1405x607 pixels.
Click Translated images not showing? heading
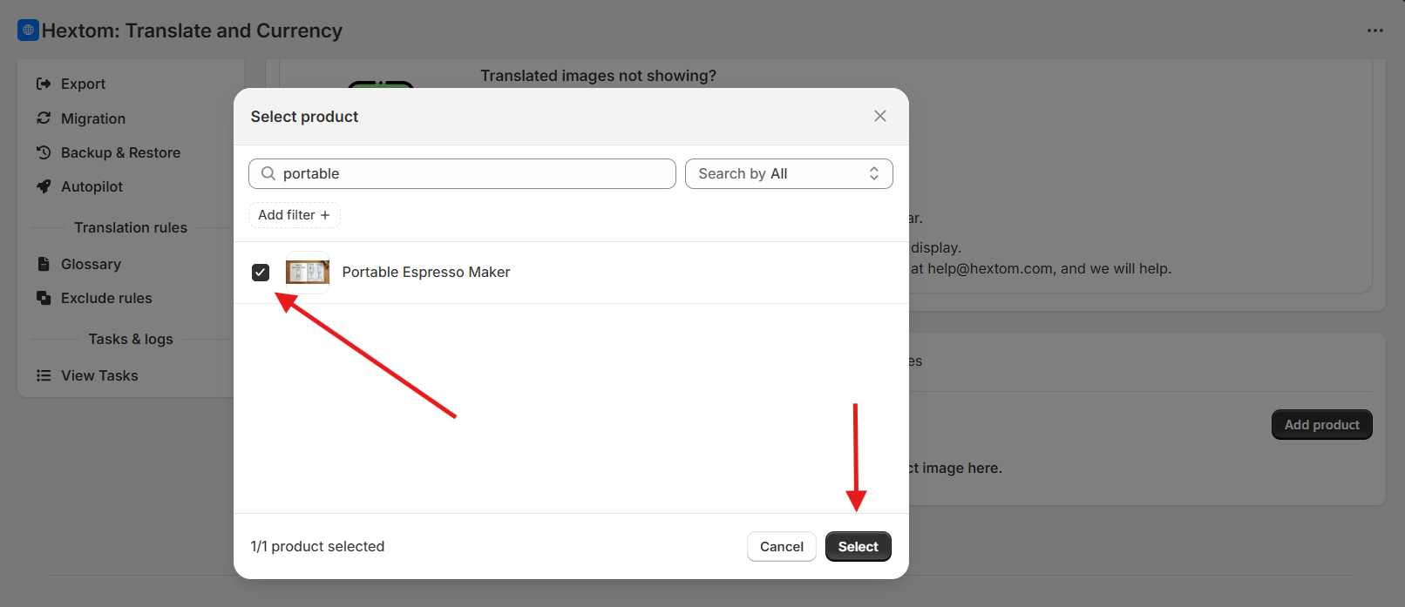coord(598,76)
